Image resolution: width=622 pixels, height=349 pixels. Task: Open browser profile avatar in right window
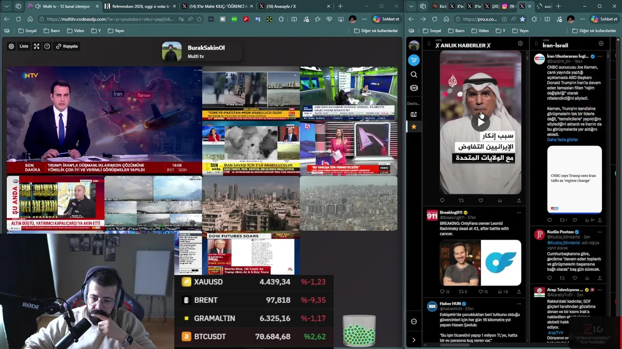(570, 19)
